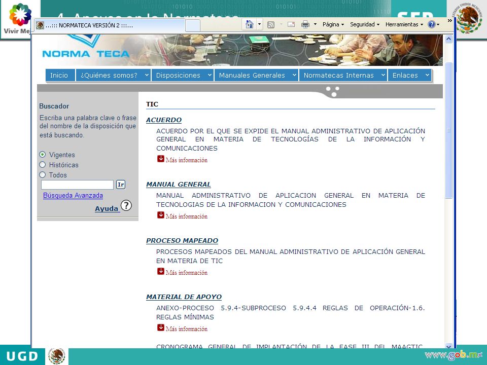
Task: Click the Ayuda question mark circle icon
Action: [x=126, y=205]
